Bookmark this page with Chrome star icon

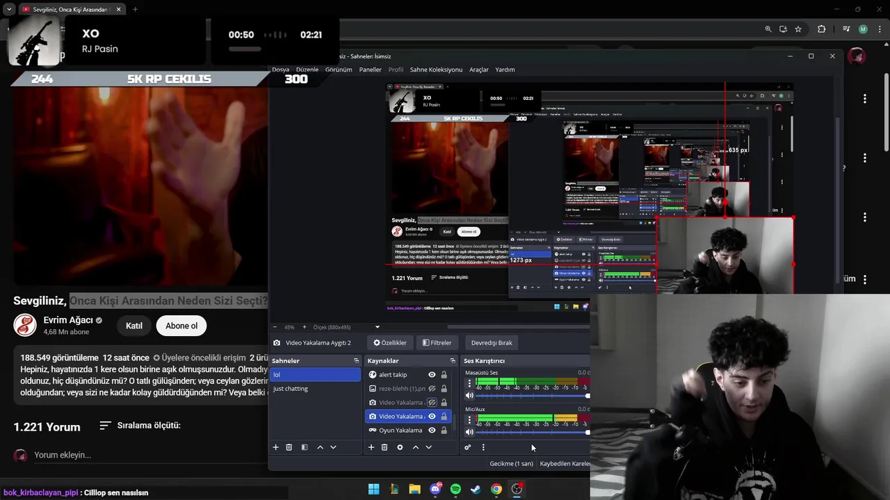(798, 29)
